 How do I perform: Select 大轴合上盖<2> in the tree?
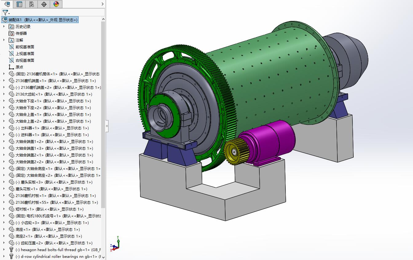point(53,121)
